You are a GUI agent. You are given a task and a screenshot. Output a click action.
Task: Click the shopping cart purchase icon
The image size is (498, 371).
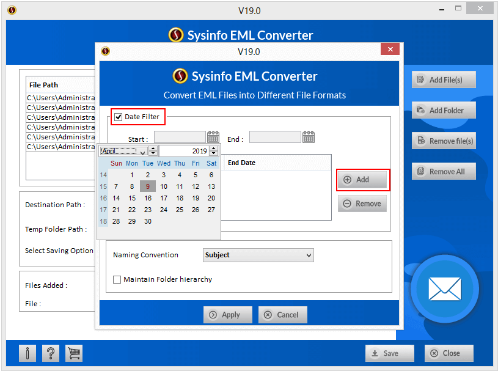coord(74,353)
